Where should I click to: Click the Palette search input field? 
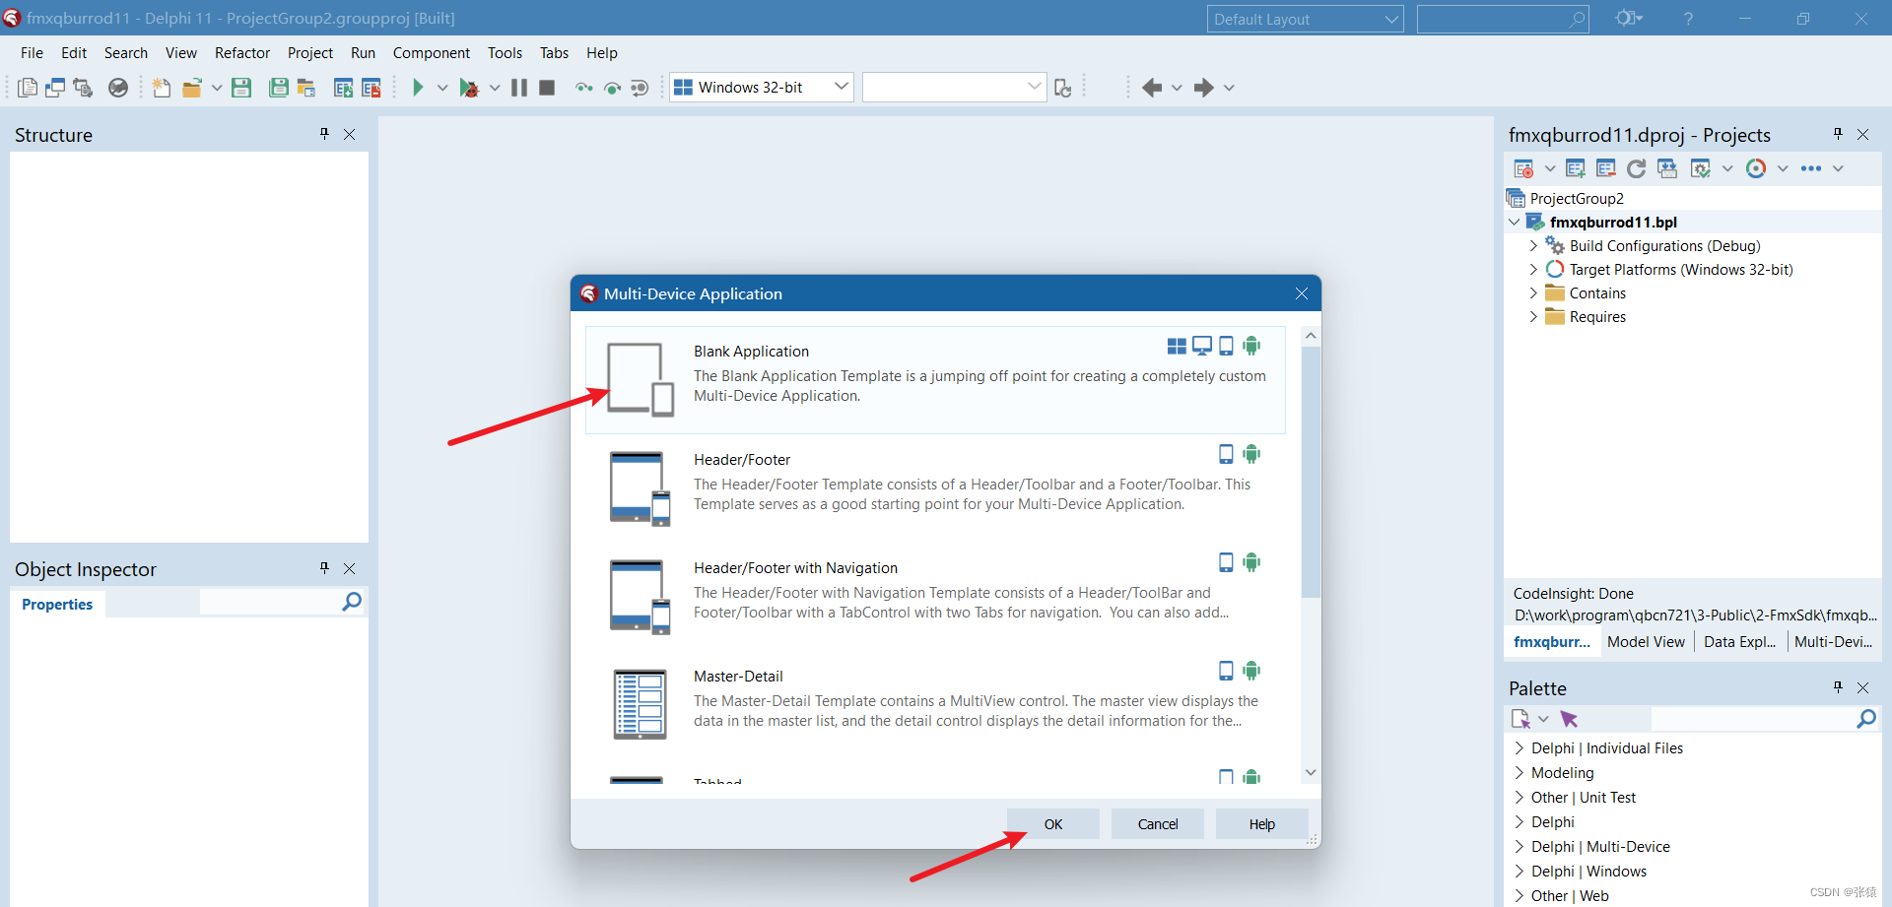1754,719
